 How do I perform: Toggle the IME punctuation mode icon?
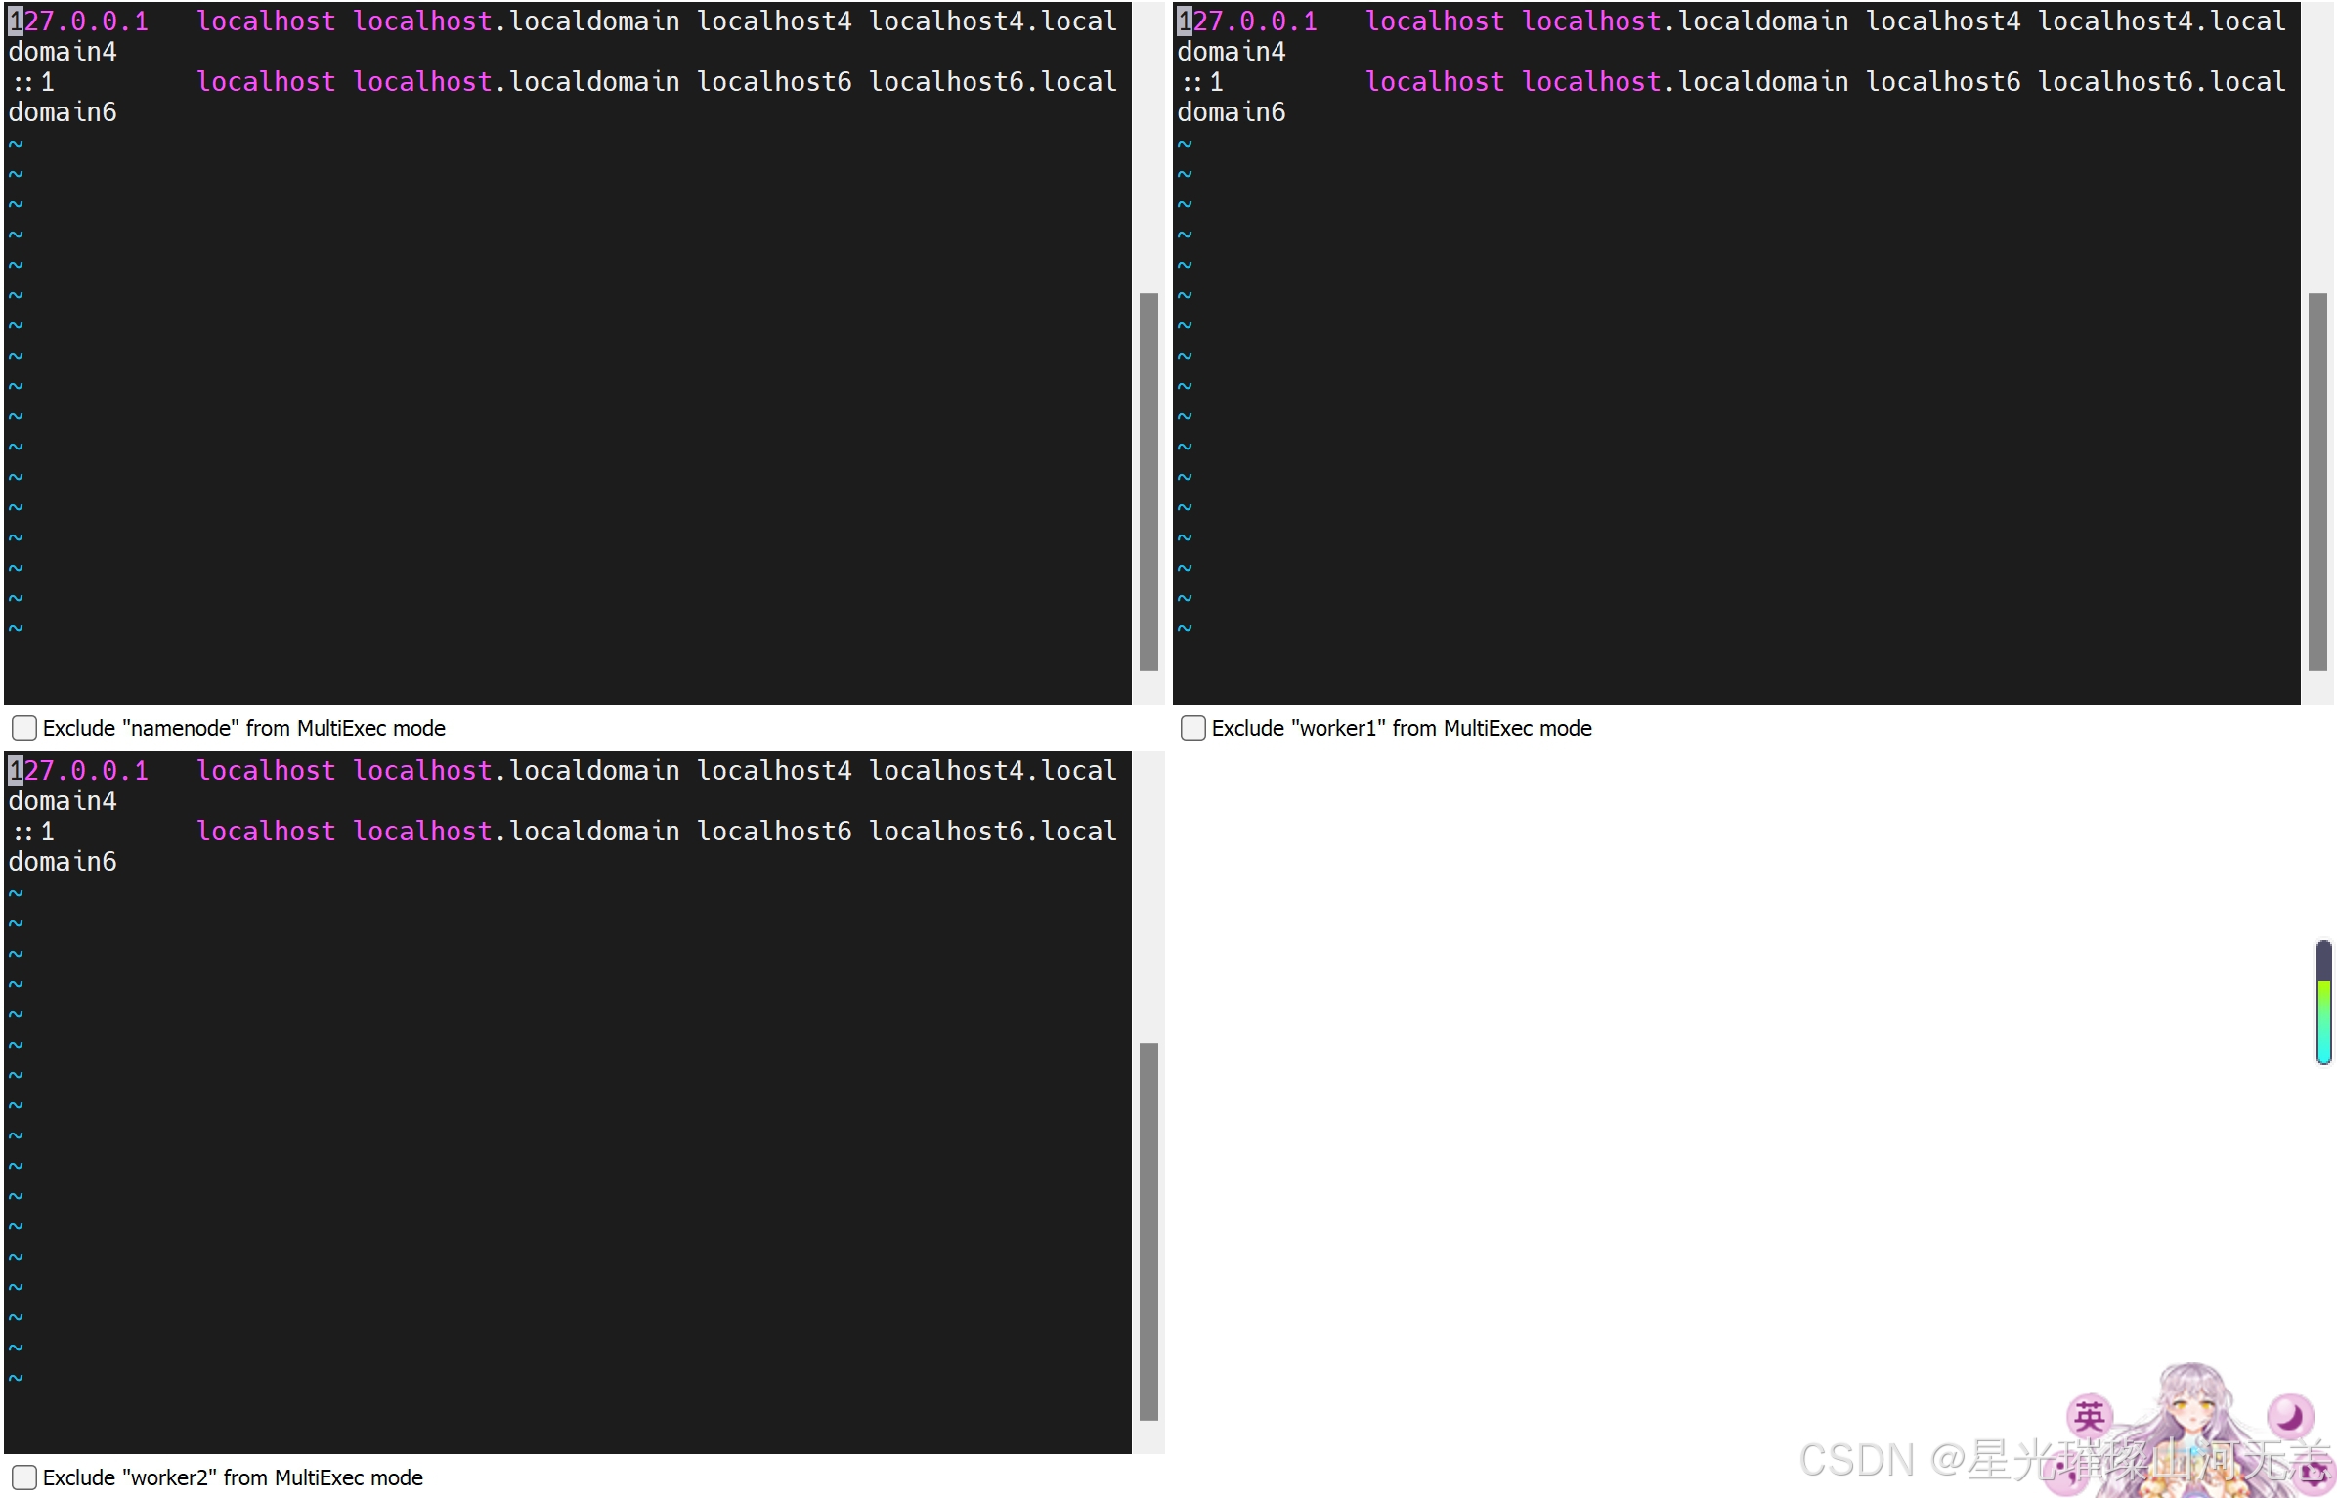point(2066,1472)
